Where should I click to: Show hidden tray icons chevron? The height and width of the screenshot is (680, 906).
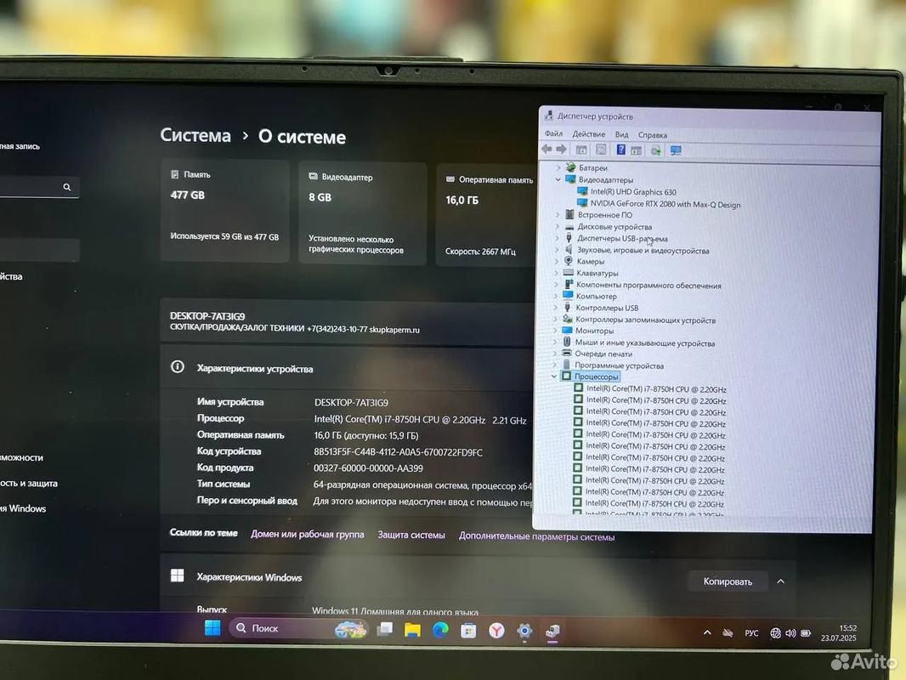pos(707,632)
